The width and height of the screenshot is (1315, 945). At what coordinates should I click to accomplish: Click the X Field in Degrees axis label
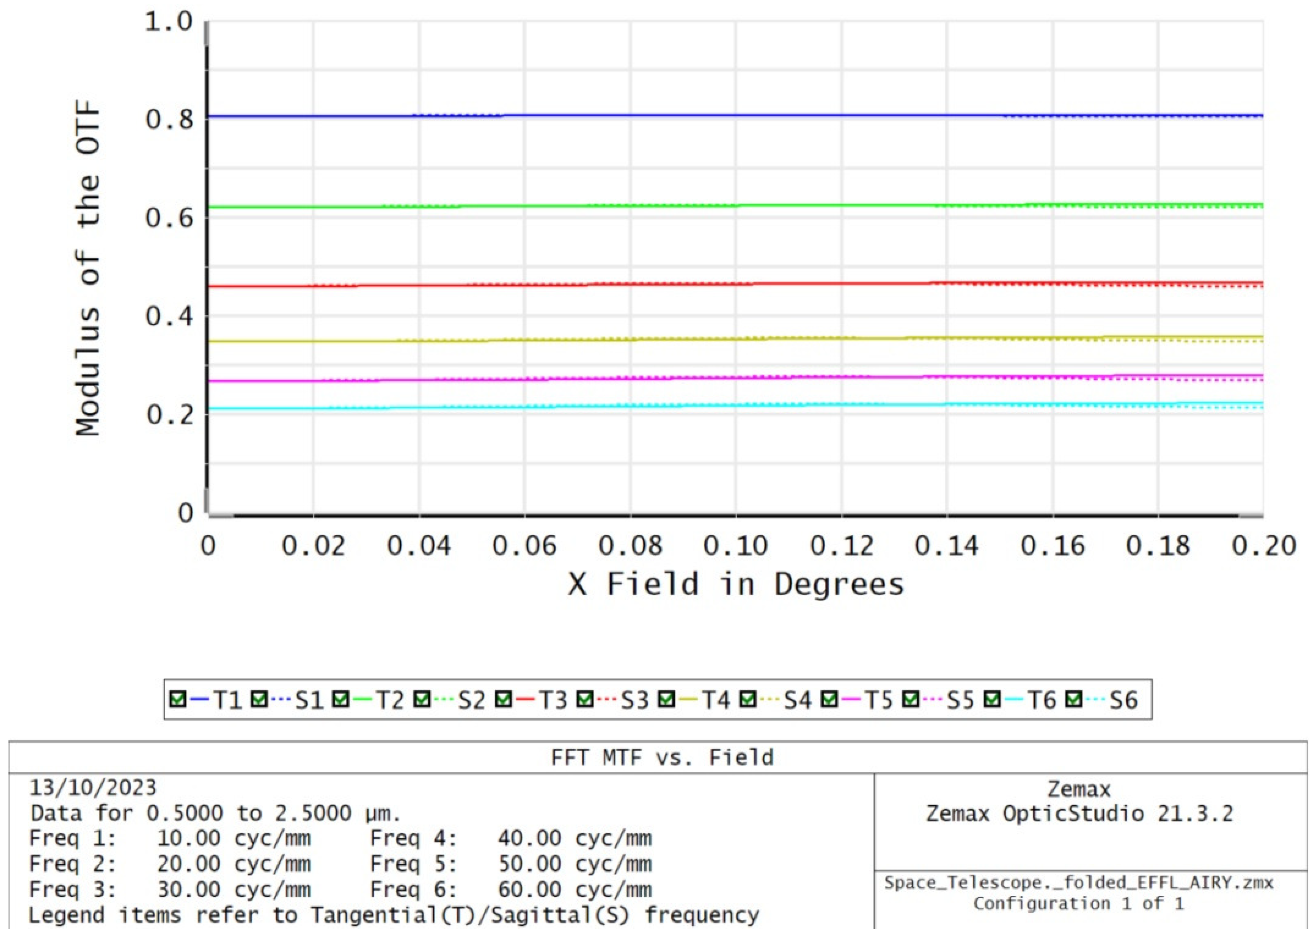click(735, 584)
